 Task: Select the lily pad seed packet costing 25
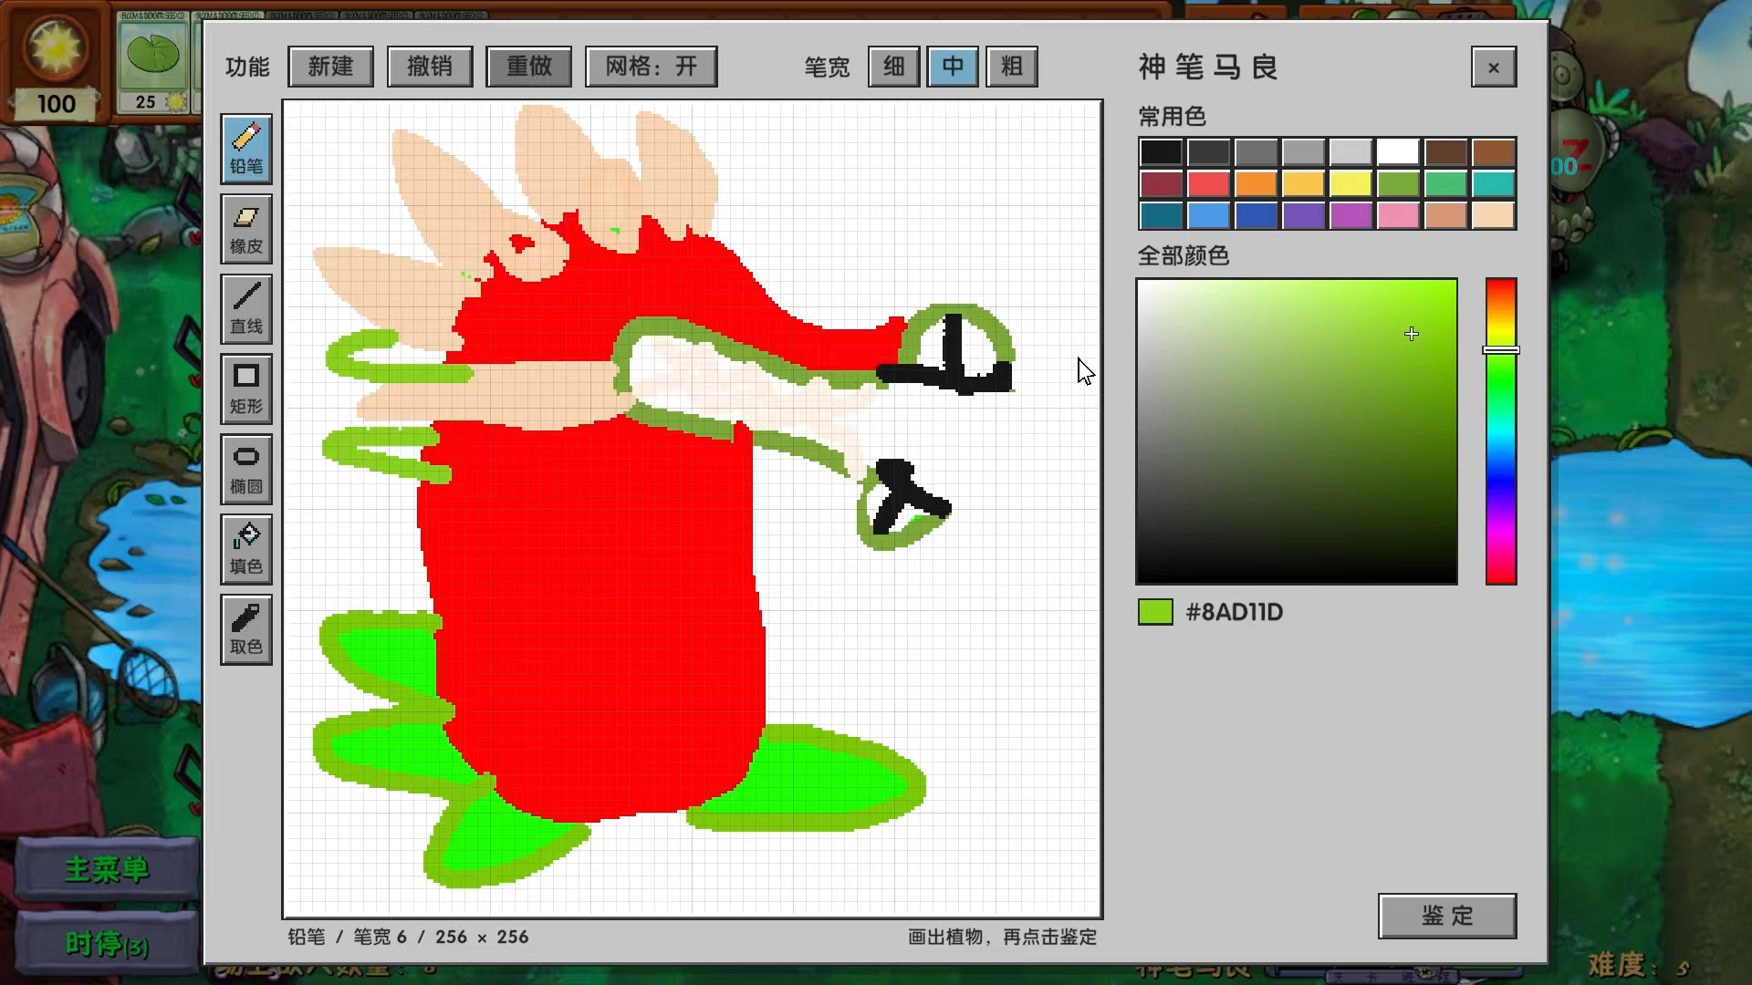(153, 66)
